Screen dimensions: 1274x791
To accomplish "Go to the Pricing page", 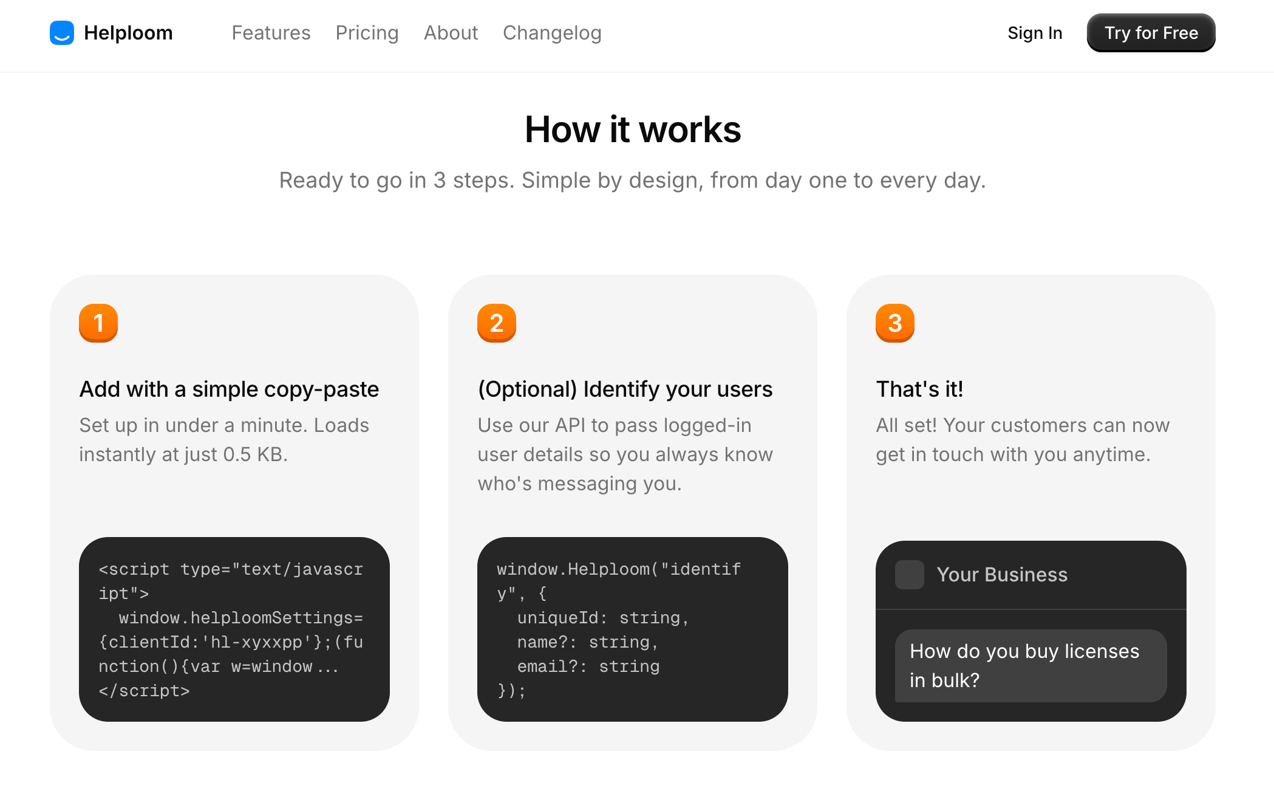I will point(367,33).
